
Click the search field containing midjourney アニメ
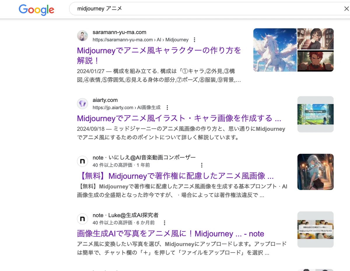209,9
